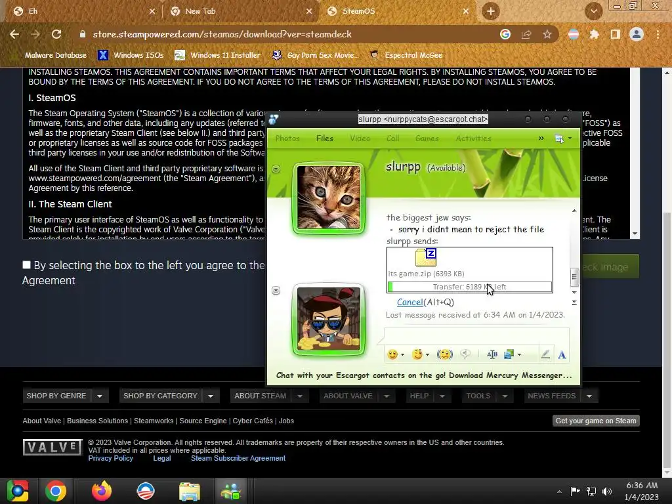Switch to the New Tab browser tab

[241, 11]
